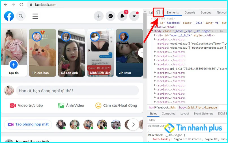The width and height of the screenshot is (228, 143).
Task: Select the DOCTYPE html line
Action: pyautogui.click(x=163, y=19)
